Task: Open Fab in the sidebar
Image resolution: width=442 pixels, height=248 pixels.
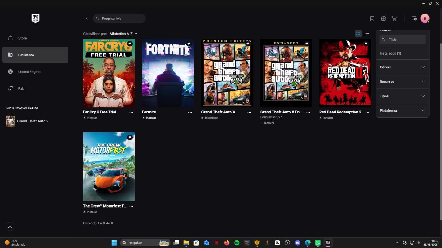Action: 35,88
